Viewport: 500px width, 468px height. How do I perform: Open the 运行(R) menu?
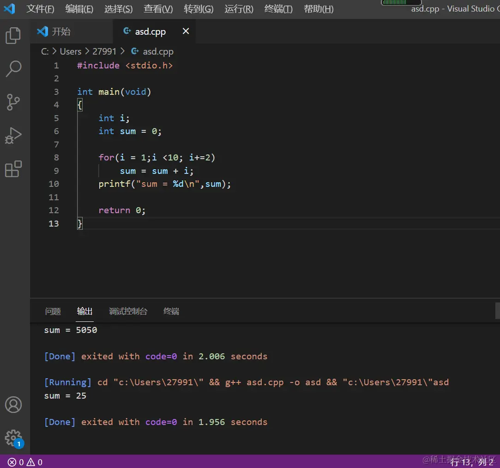239,9
